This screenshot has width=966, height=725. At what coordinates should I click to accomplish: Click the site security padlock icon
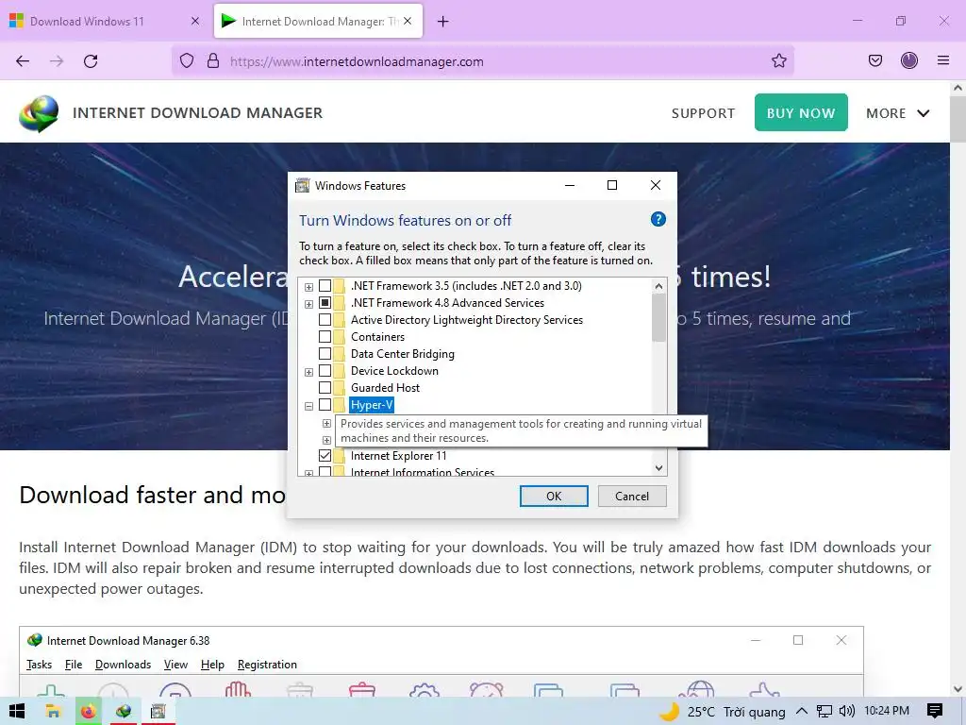click(213, 61)
